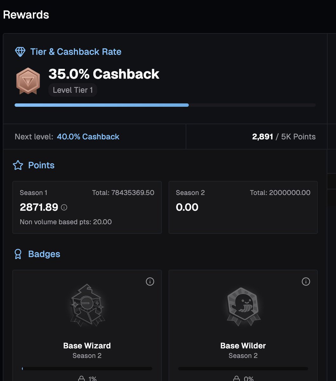This screenshot has width=336, height=381.
Task: Click the 2,891 / 5K Points counter
Action: (x=284, y=137)
